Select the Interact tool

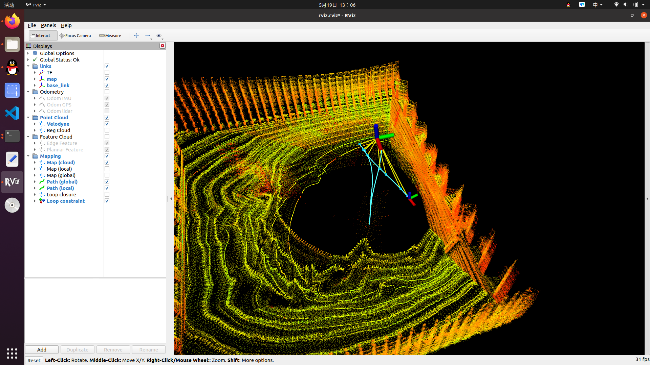point(43,35)
